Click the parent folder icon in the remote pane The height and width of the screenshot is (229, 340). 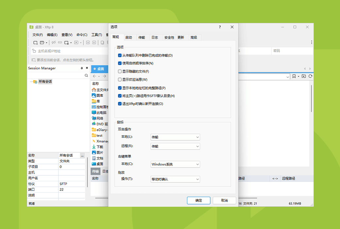pos(304,76)
